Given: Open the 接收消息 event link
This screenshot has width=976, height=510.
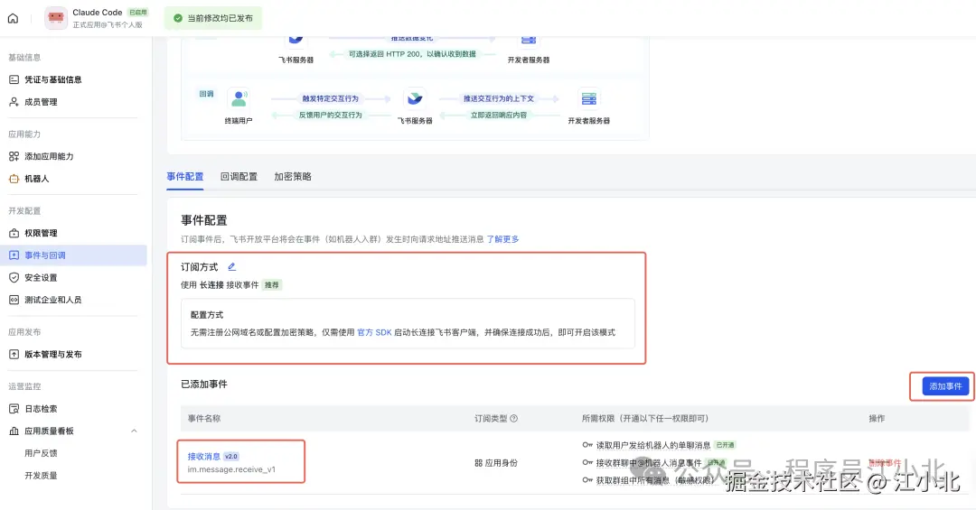Looking at the screenshot, I should pyautogui.click(x=203, y=456).
